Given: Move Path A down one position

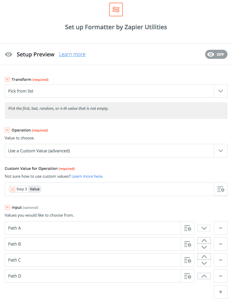Looking at the screenshot, I should tap(204, 228).
